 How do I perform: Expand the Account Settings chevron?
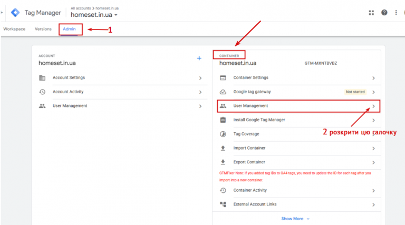click(200, 78)
